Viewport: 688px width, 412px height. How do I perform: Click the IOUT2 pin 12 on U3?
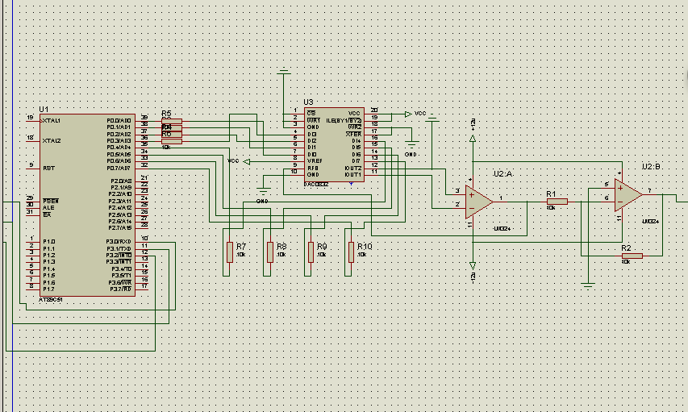[x=371, y=168]
